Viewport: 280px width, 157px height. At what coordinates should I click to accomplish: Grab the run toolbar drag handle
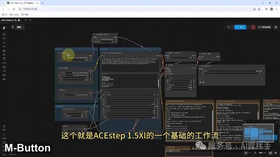click(x=224, y=27)
